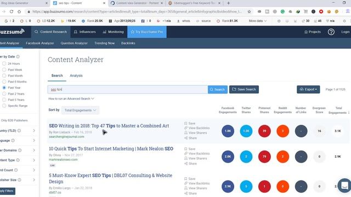The height and width of the screenshot is (197, 351).
Task: Open the Influencers menu
Action: coord(84,32)
